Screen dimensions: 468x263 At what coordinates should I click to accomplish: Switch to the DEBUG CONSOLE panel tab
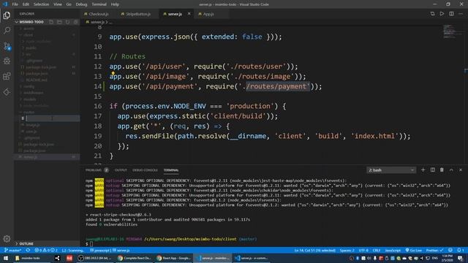pos(145,170)
